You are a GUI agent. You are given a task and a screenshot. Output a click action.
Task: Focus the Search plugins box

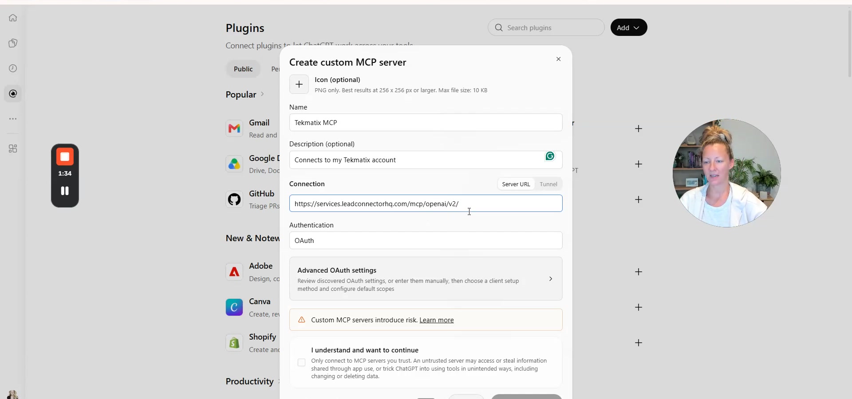click(x=546, y=27)
